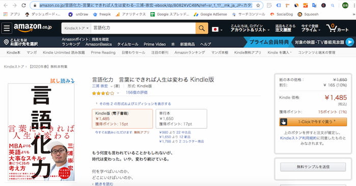Click the orange search magnifier button
This screenshot has height=186, width=356.
202,28
